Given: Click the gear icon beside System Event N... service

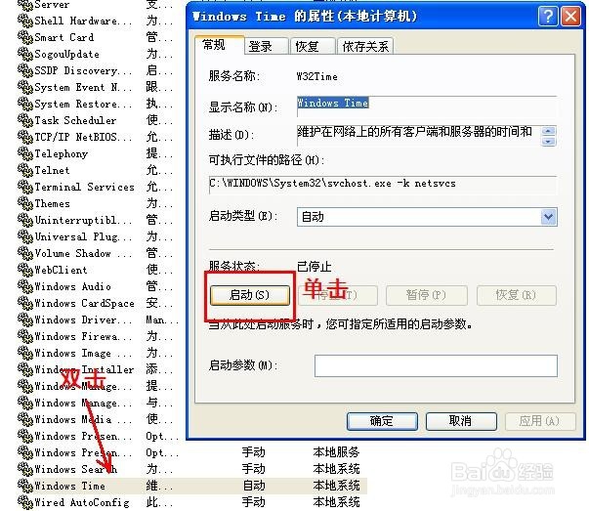Looking at the screenshot, I should coord(25,87).
